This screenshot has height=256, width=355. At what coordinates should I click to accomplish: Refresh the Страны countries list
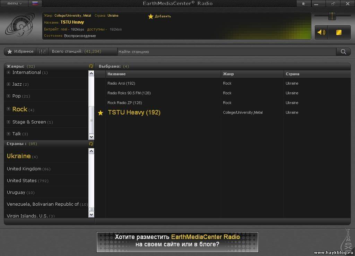[x=91, y=144]
